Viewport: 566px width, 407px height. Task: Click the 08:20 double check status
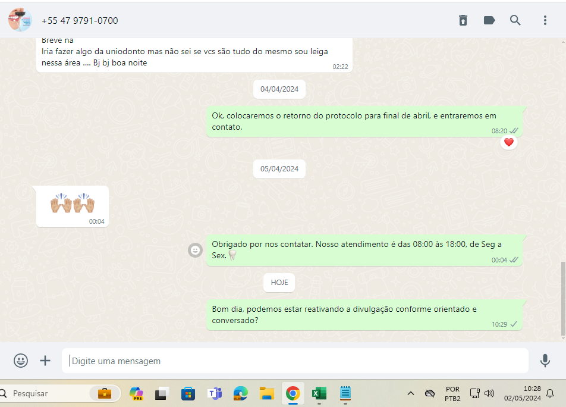514,131
